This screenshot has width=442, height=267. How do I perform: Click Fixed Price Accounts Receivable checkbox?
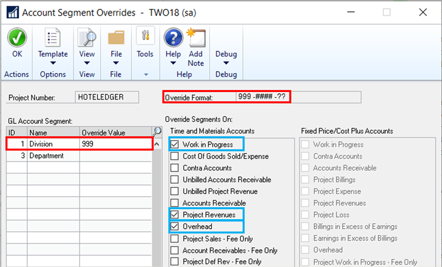click(305, 168)
